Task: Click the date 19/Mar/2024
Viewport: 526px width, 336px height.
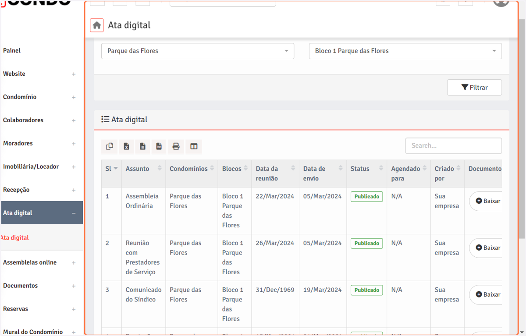Action: [323, 290]
